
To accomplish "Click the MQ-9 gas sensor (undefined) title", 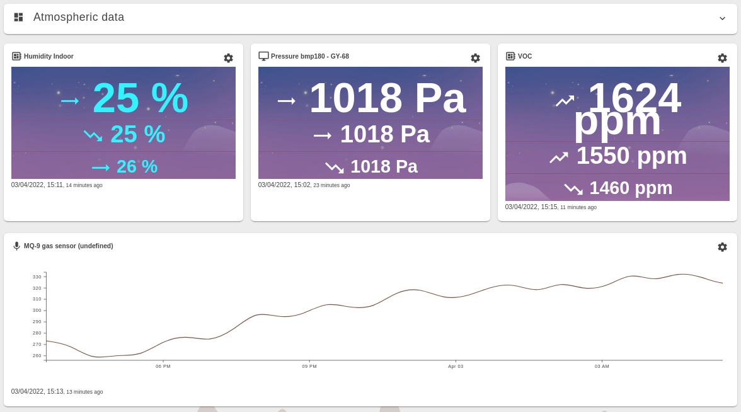I will point(69,246).
